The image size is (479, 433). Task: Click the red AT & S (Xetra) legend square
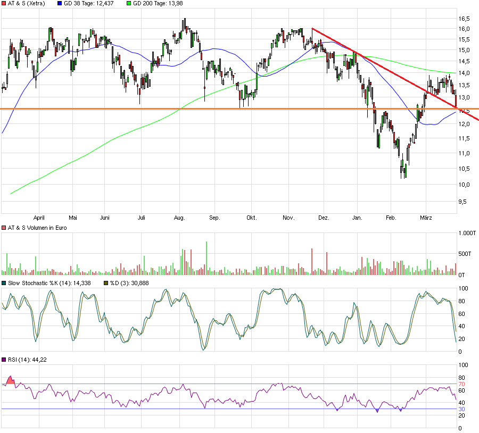tap(4, 4)
